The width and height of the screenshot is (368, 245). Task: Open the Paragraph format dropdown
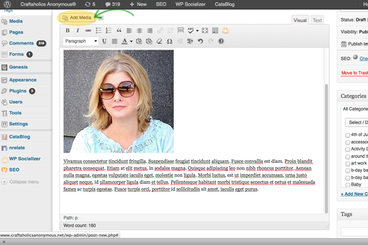click(80, 42)
